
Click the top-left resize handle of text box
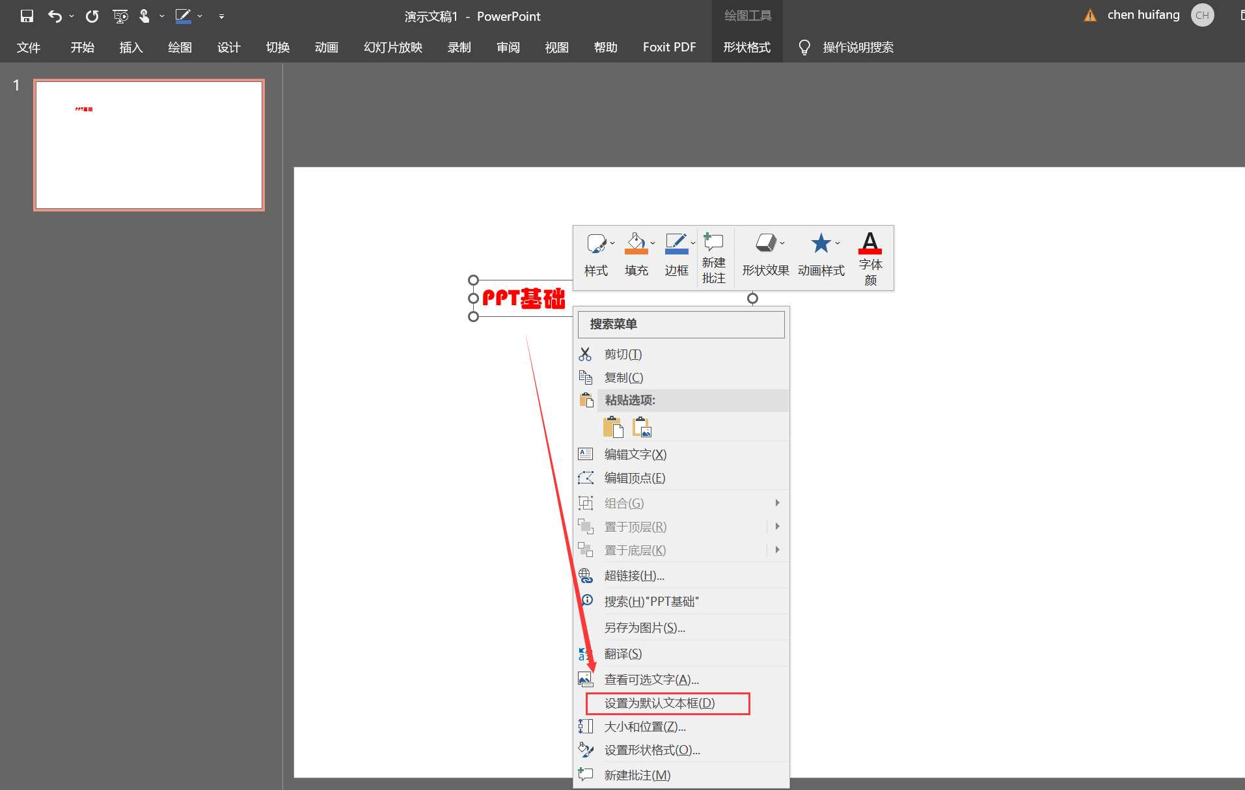coord(474,280)
